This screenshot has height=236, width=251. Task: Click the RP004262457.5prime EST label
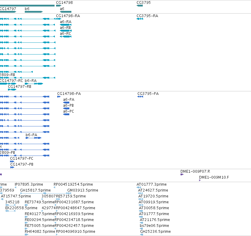pos(74,226)
